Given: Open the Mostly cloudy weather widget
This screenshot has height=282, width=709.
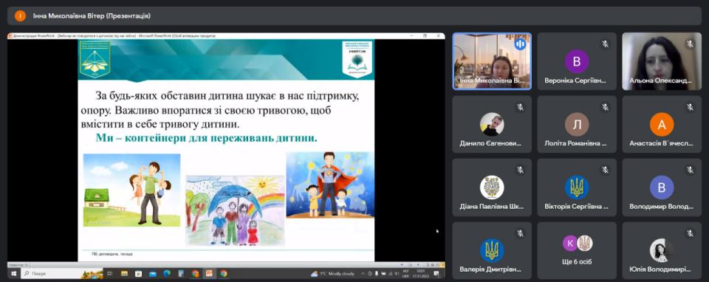Looking at the screenshot, I should pyautogui.click(x=332, y=273).
